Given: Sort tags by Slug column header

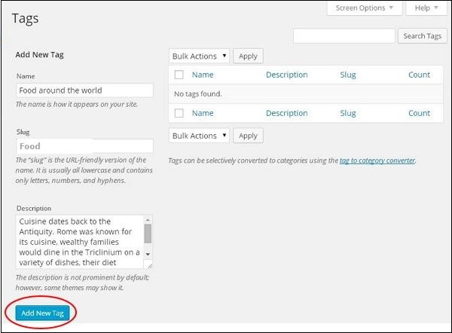Looking at the screenshot, I should coord(347,75).
